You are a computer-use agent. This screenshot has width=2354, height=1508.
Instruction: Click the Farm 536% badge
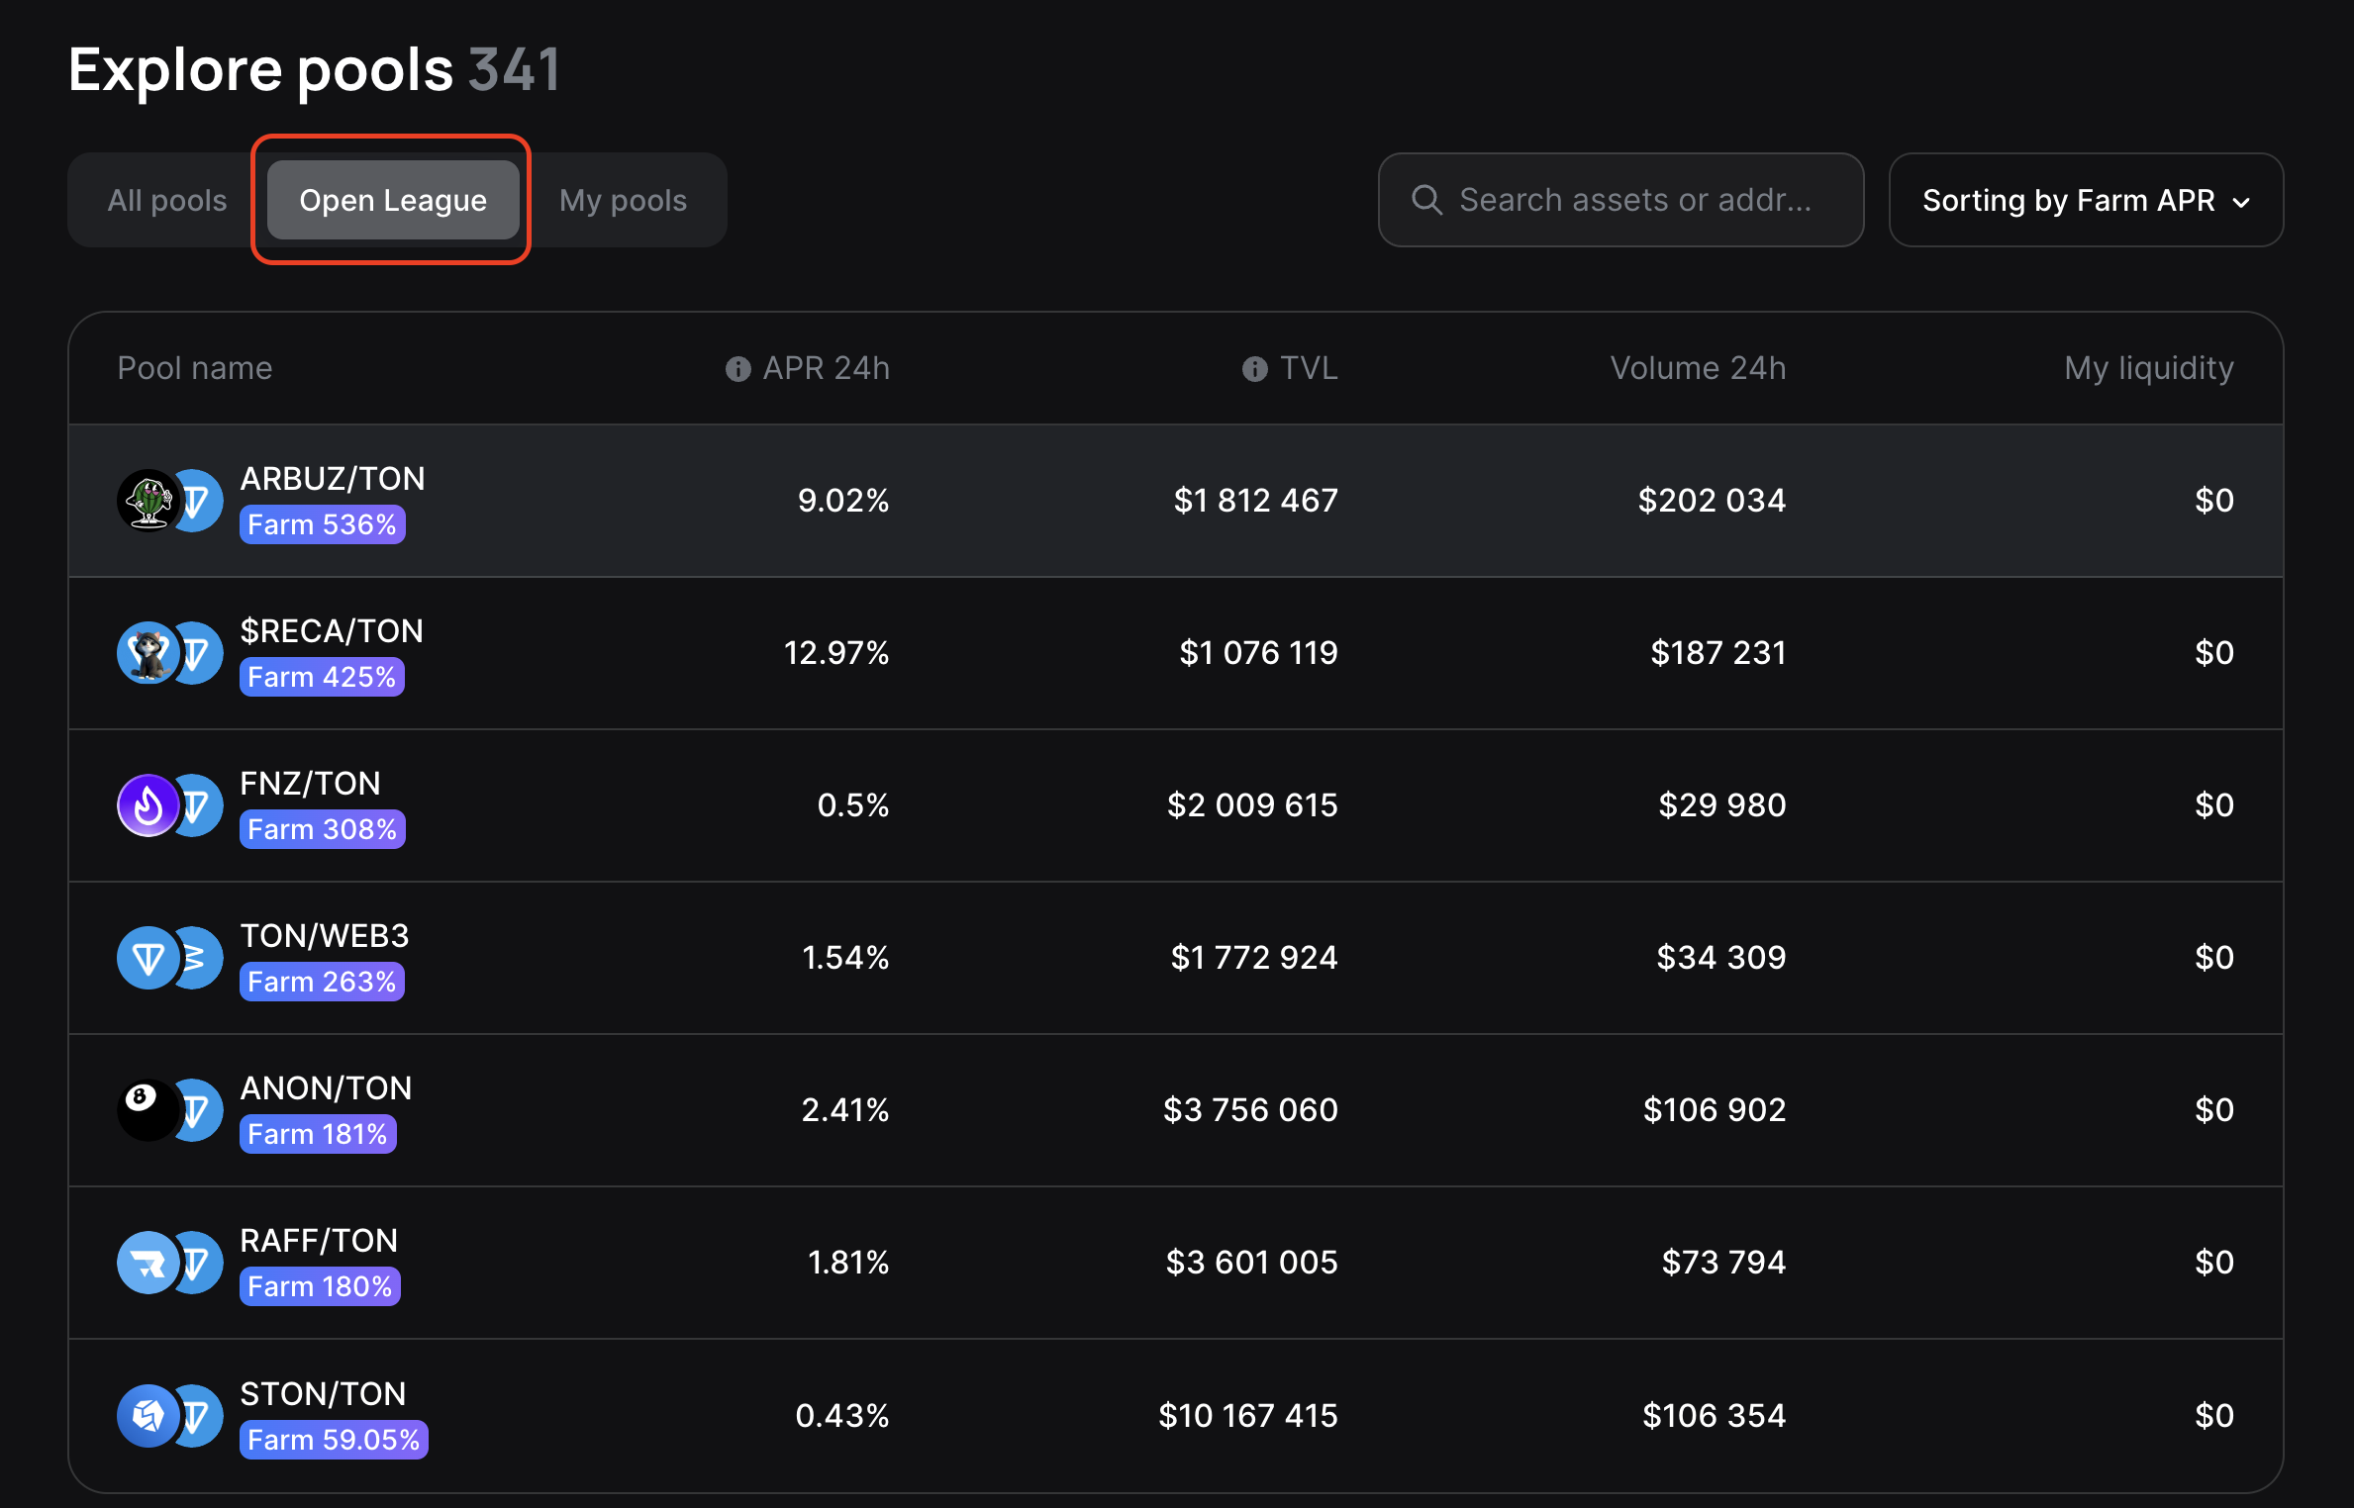(322, 524)
